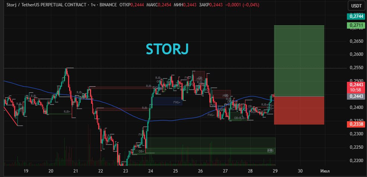Click the 0,2200 price axis label

356,161
